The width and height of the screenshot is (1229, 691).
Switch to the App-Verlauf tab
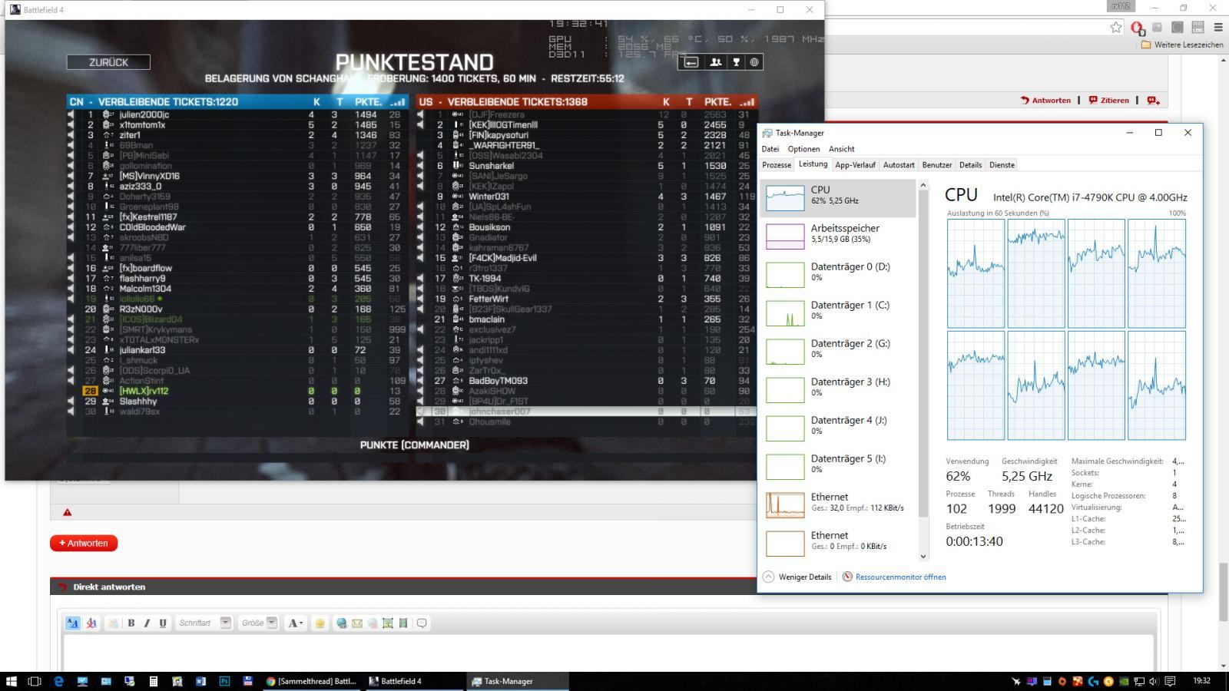[x=855, y=165]
